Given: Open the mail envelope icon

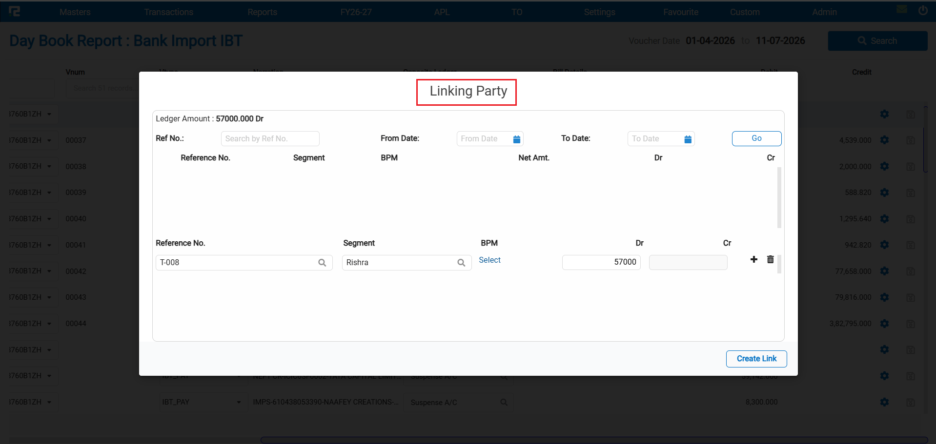Looking at the screenshot, I should [902, 9].
